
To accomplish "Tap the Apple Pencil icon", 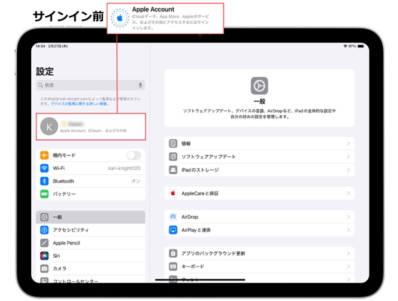I will [44, 243].
